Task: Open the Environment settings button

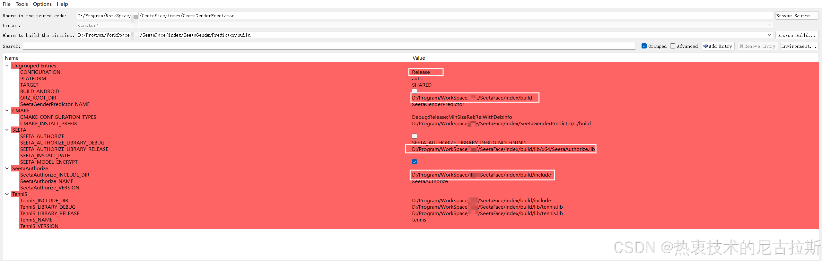Action: (x=799, y=46)
